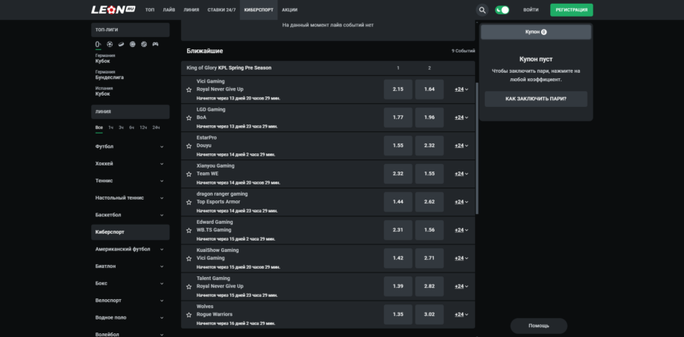Viewport: 684px width, 337px height.
Task: Click the LEON logo
Action: [x=113, y=10]
